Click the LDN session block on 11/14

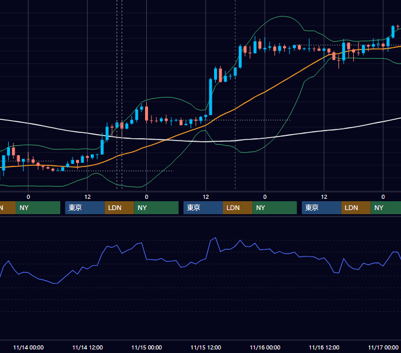tap(120, 208)
